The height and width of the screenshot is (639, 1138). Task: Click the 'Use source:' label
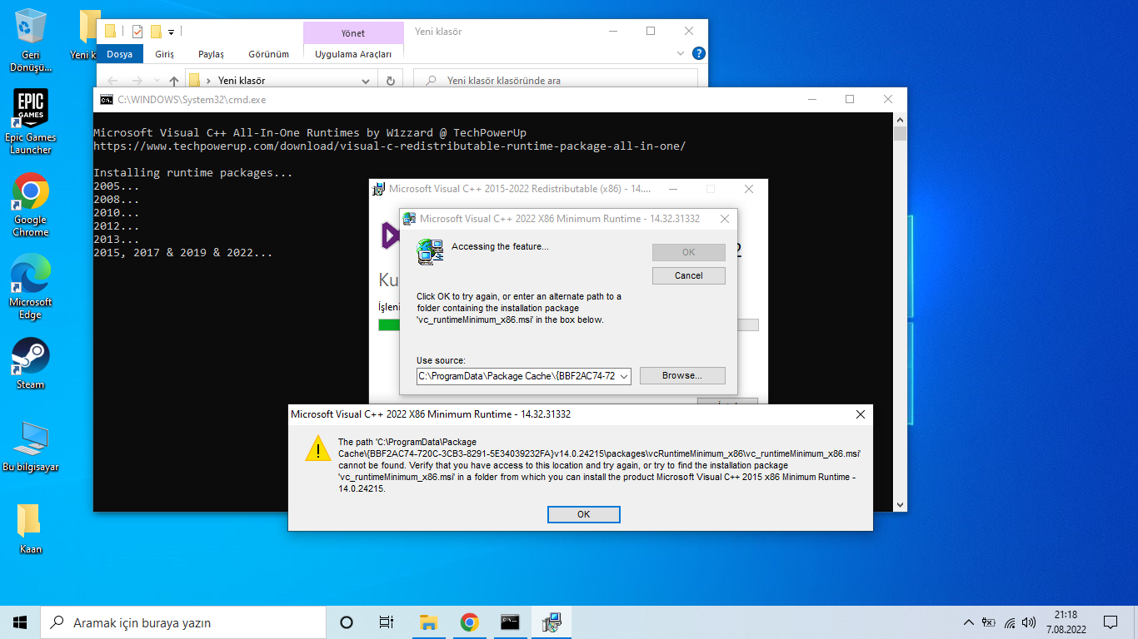tap(441, 360)
